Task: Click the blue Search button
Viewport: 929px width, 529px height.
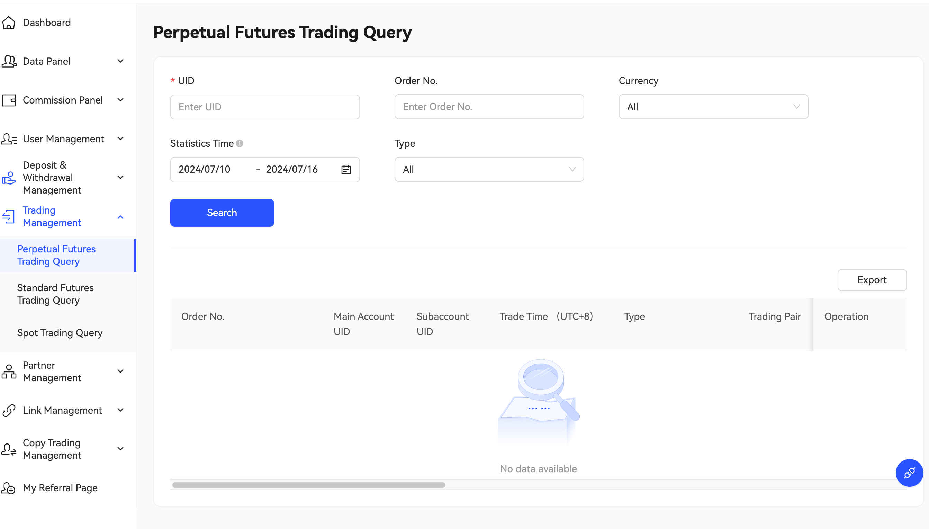Action: pyautogui.click(x=222, y=213)
